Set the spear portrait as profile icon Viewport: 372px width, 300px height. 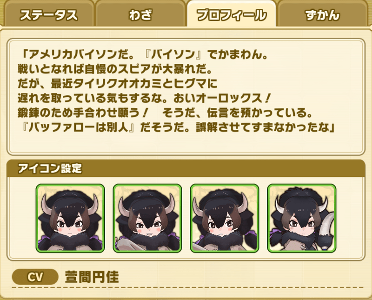(301, 218)
